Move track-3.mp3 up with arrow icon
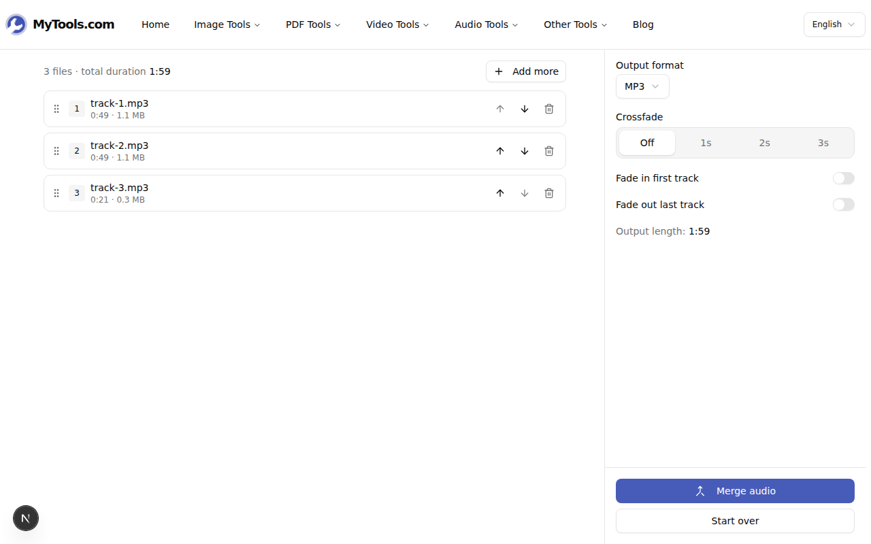 [x=500, y=193]
